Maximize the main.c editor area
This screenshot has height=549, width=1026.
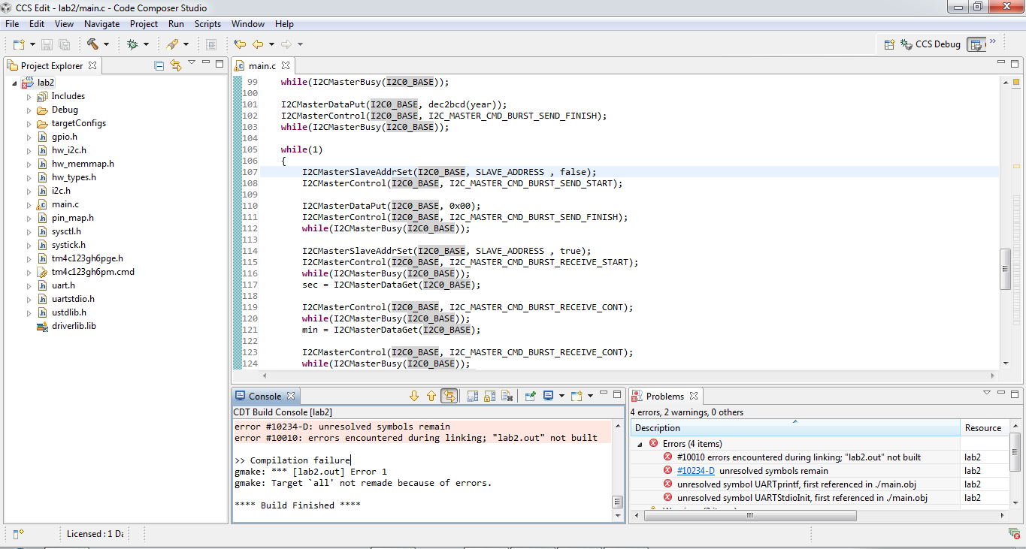pyautogui.click(x=1015, y=63)
